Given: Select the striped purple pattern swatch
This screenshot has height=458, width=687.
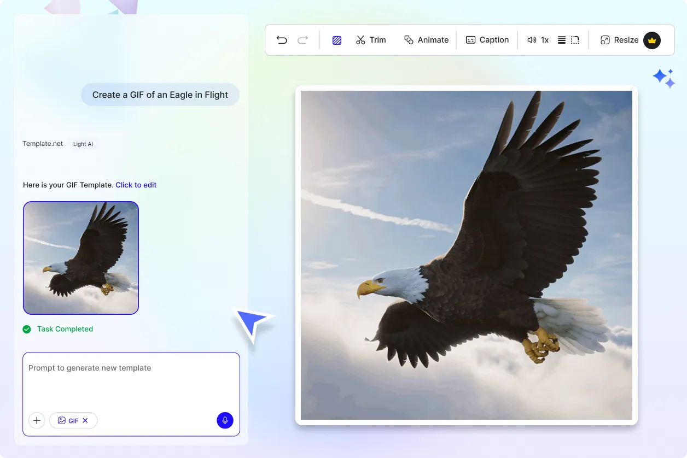Looking at the screenshot, I should point(337,39).
